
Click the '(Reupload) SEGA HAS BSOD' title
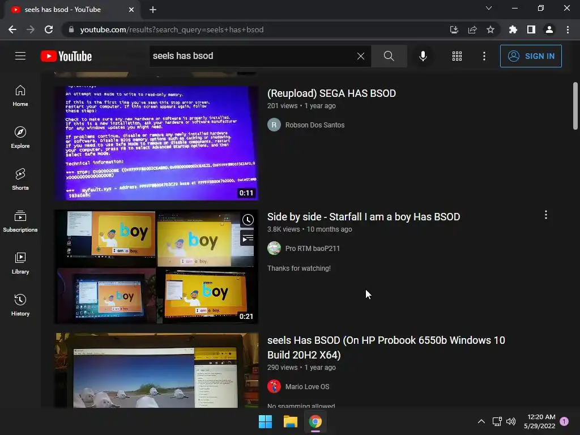tap(331, 93)
